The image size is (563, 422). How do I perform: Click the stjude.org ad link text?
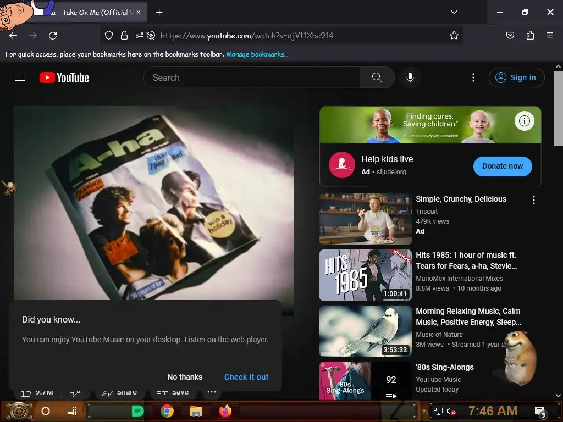[391, 172]
